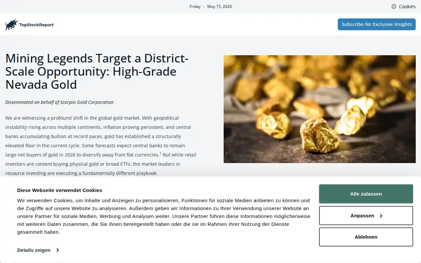Click the gold nuggets article image
The image size is (421, 263).
pos(320,109)
